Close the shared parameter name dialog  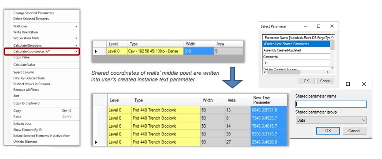[x=363, y=84]
